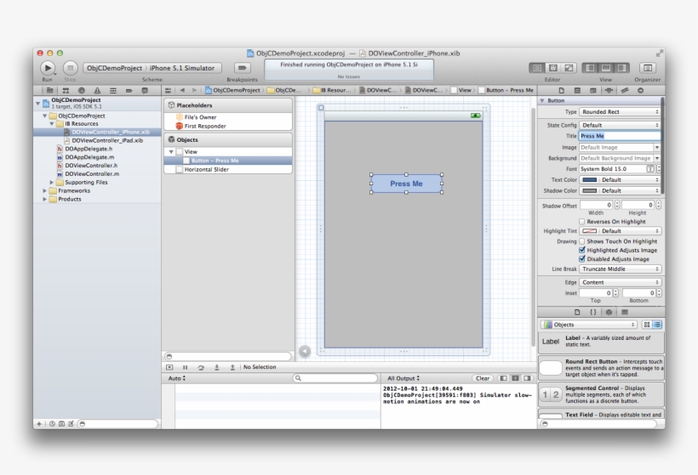The height and width of the screenshot is (475, 698).
Task: Enable Shows Touch On Highlight checkbox
Action: (x=582, y=241)
